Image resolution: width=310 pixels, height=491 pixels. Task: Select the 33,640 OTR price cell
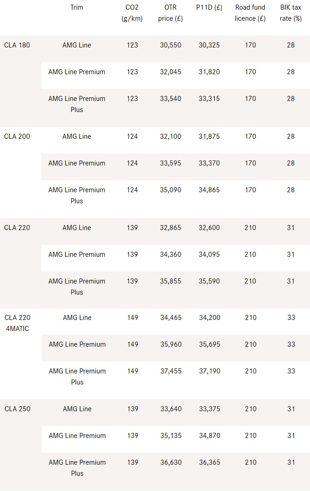click(171, 409)
